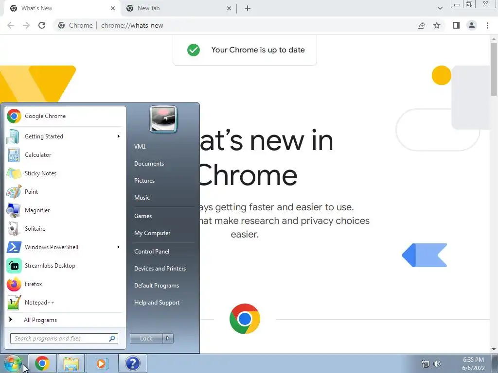Launch Calculator from Start menu

(x=65, y=155)
